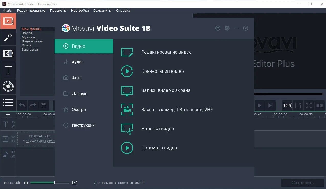This screenshot has width=326, height=189.
Task: Click the preview playback progress bar
Action: (x=288, y=94)
